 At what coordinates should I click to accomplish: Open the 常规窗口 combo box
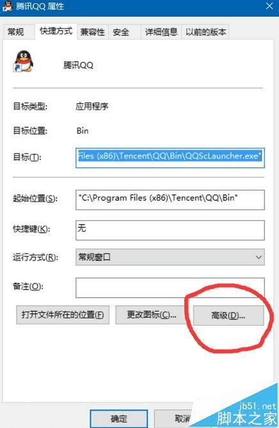coord(170,257)
